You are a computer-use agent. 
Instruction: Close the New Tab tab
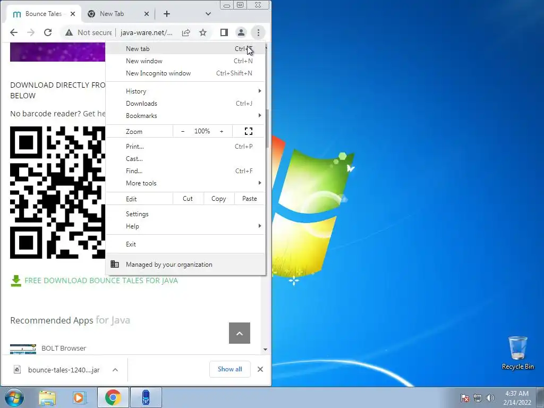pos(147,14)
